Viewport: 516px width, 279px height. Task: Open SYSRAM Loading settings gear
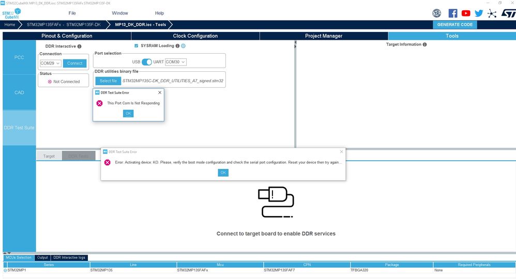[x=184, y=46]
